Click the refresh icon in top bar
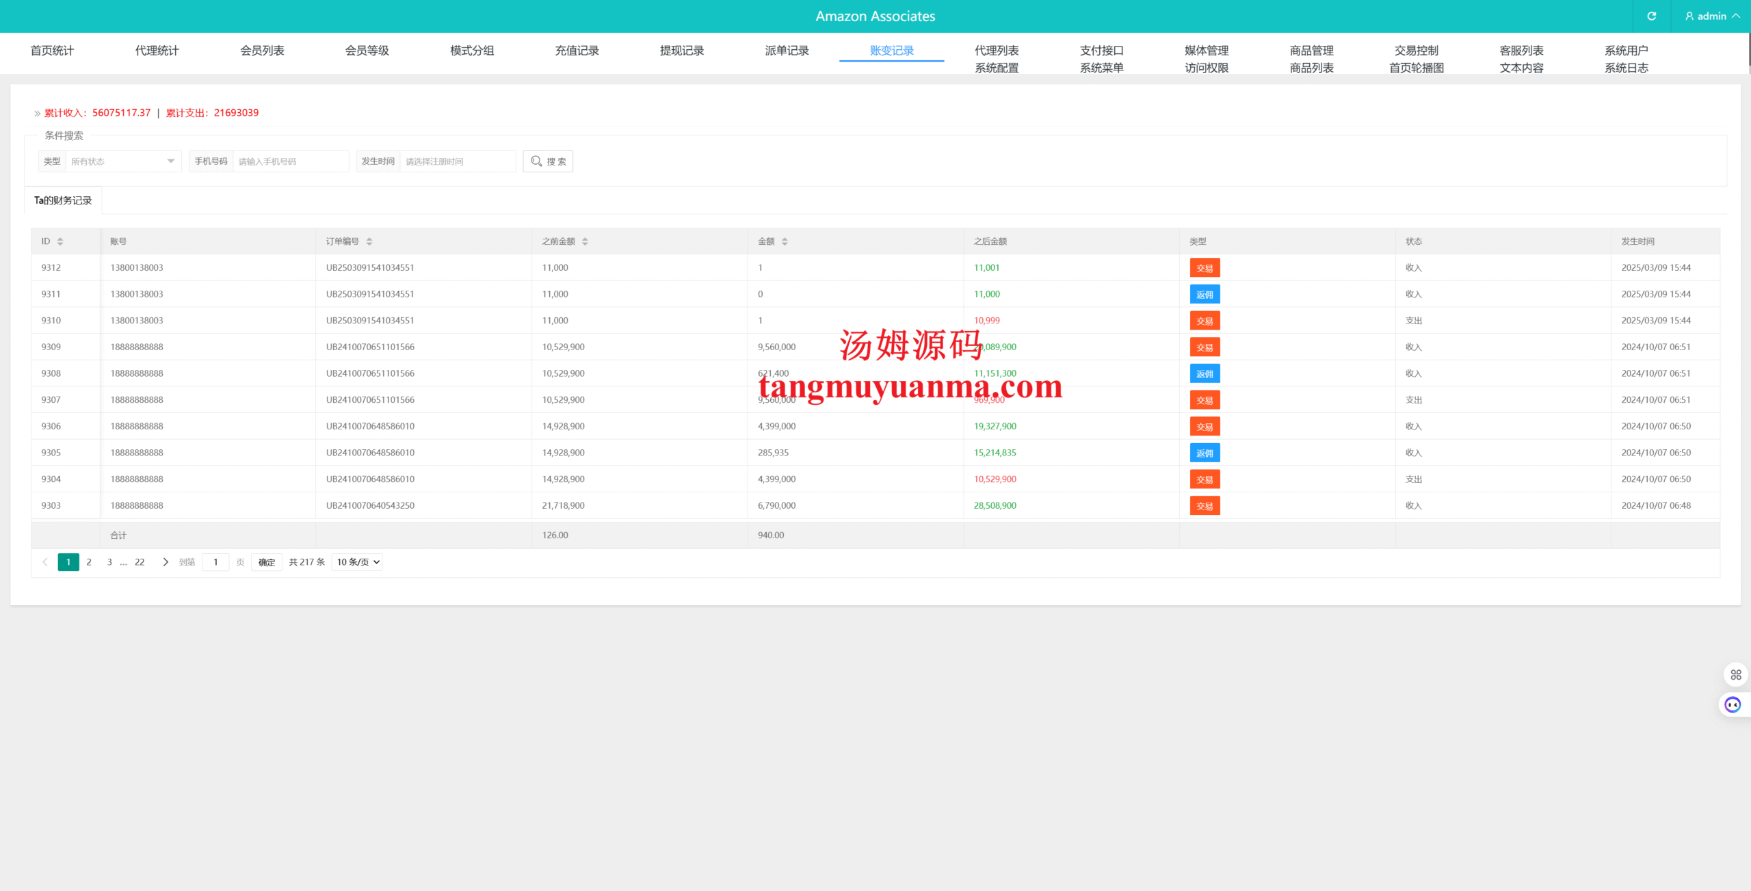1751x891 pixels. point(1651,16)
